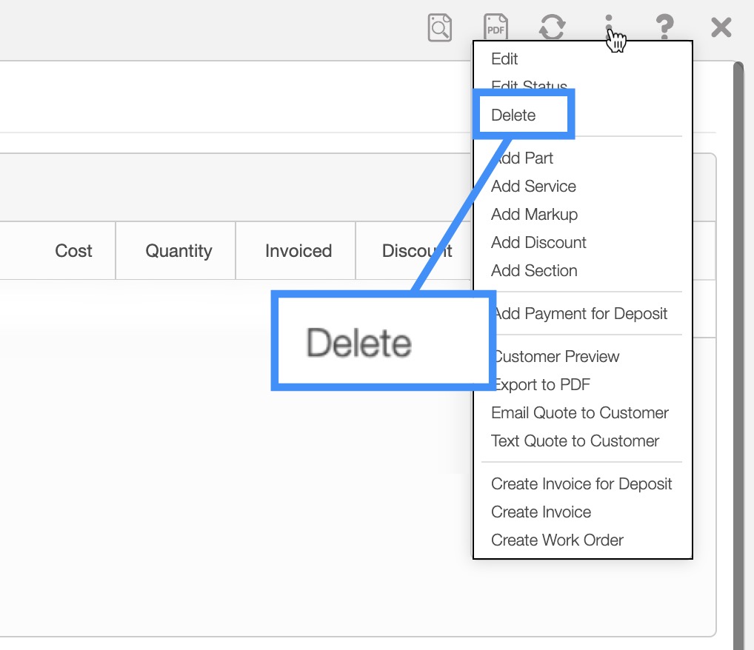The width and height of the screenshot is (754, 650).
Task: Select Edit from the dropdown menu
Action: tap(504, 59)
